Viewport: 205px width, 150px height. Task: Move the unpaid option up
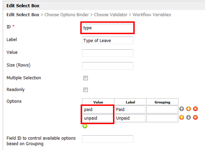(182, 117)
